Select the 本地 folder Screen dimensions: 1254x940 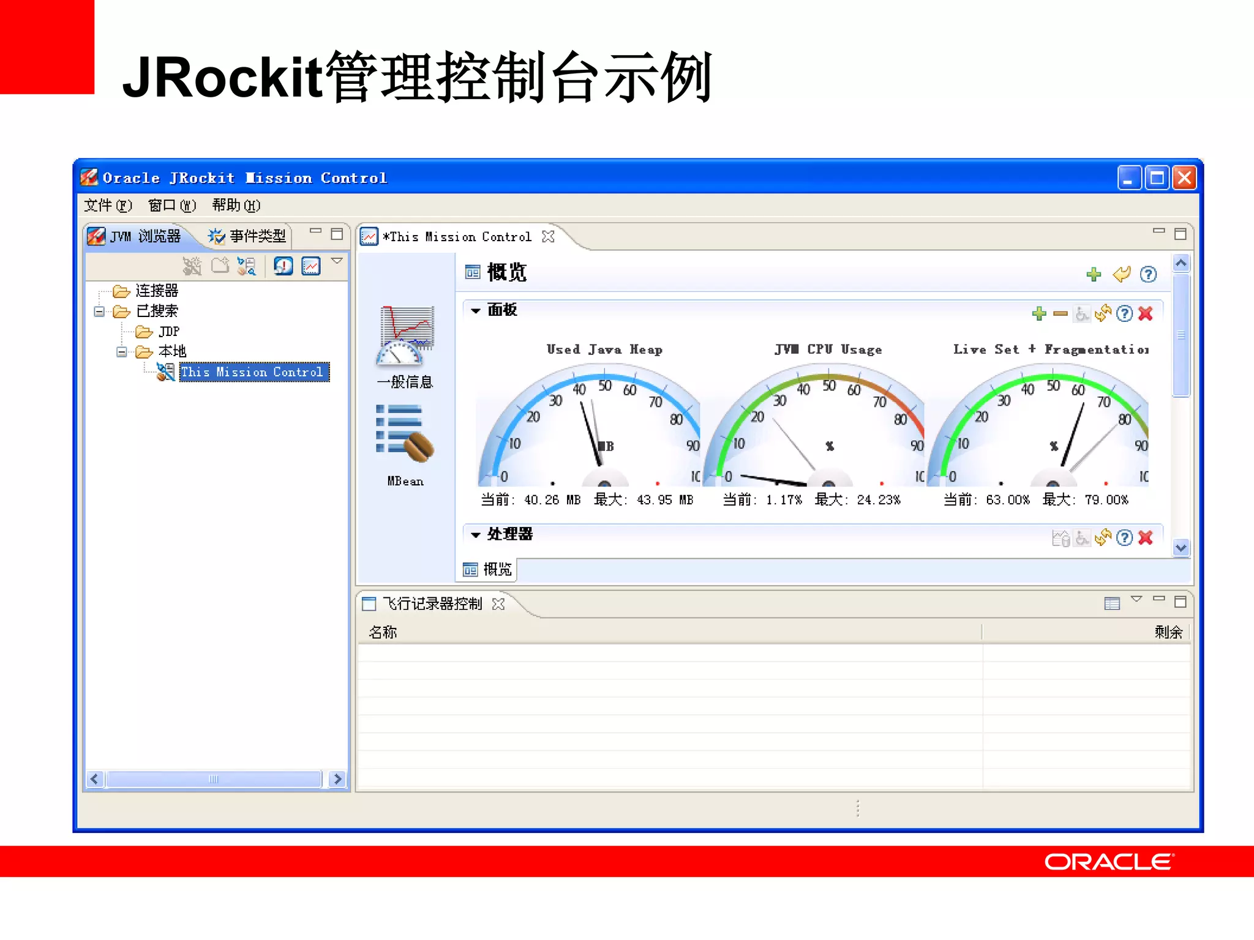[161, 352]
